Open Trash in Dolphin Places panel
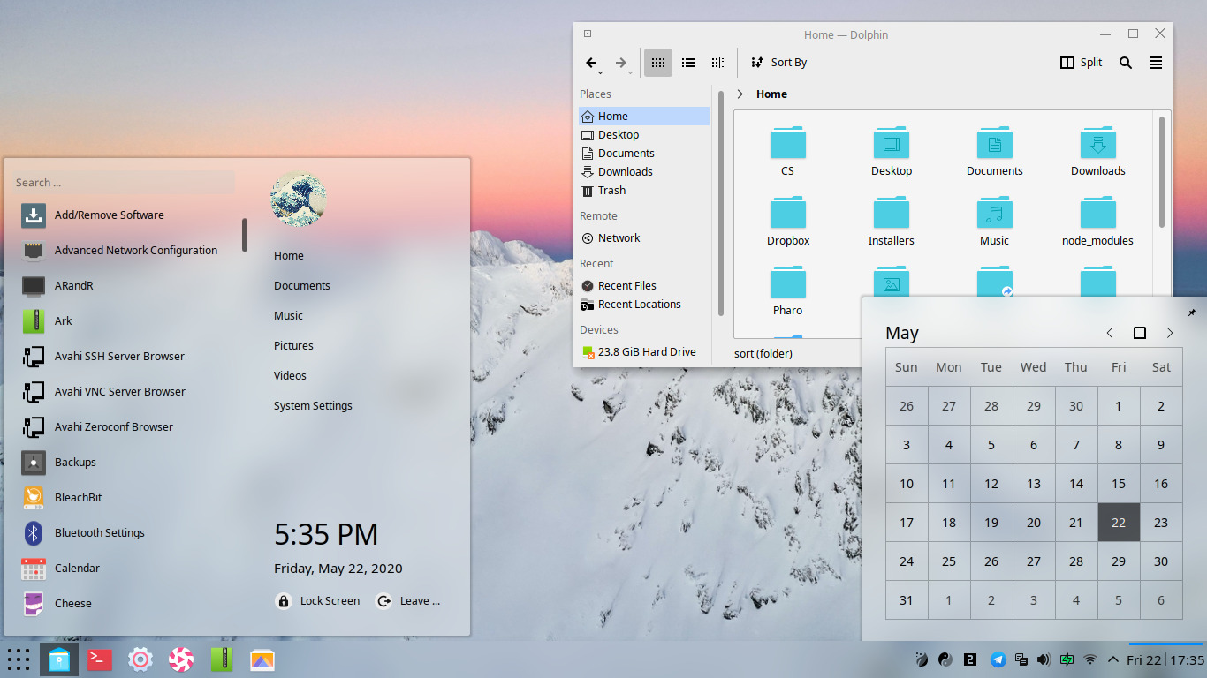This screenshot has width=1207, height=678. point(644,190)
